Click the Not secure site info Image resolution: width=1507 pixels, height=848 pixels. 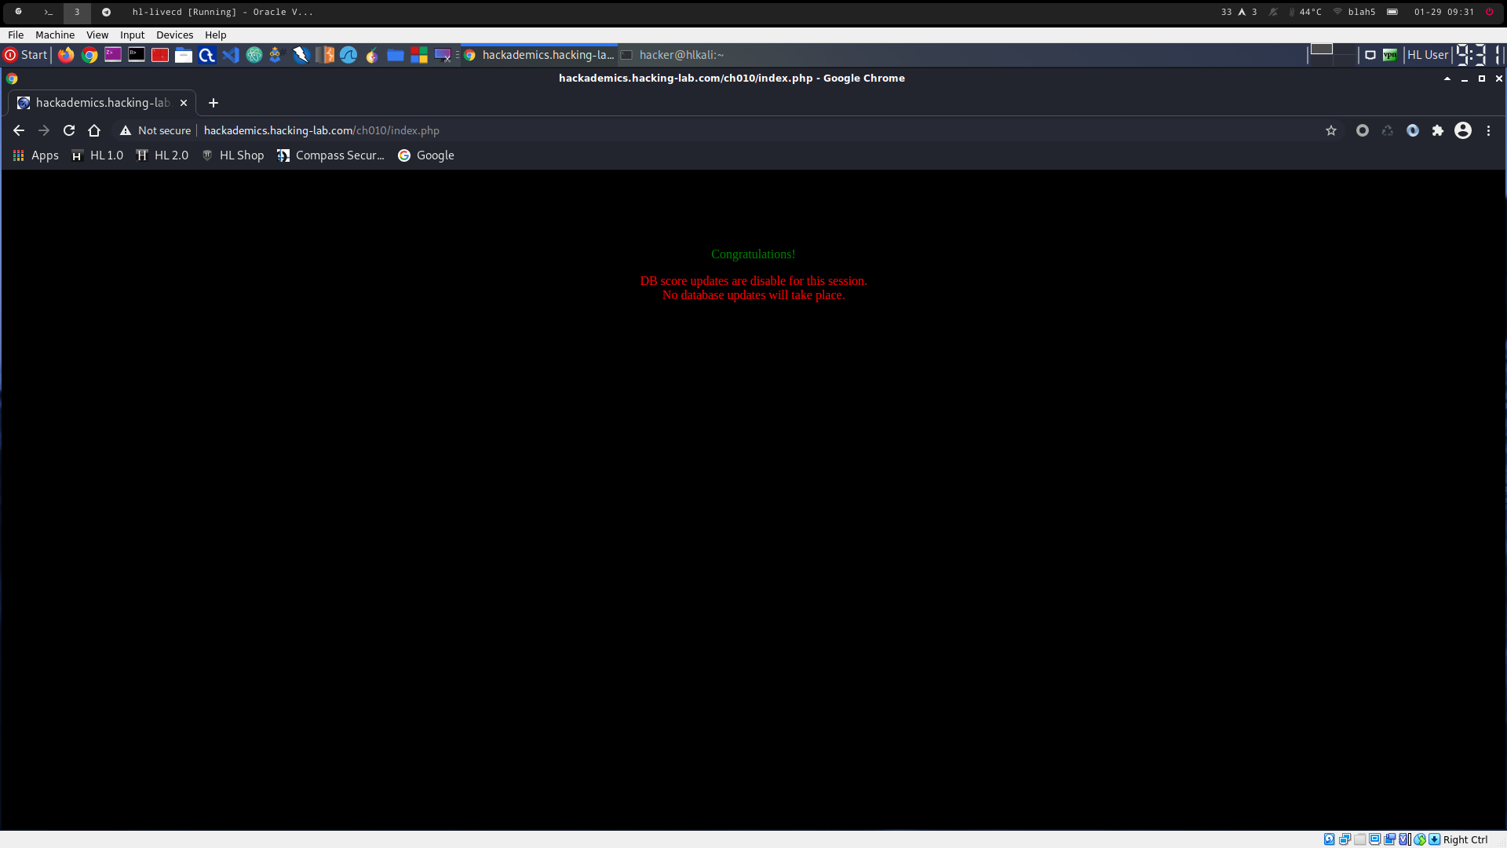pyautogui.click(x=155, y=130)
